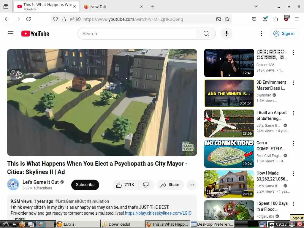Switch to Desktop Preferences in taskbar
Viewport: 304px width, 228px height.
point(212,224)
